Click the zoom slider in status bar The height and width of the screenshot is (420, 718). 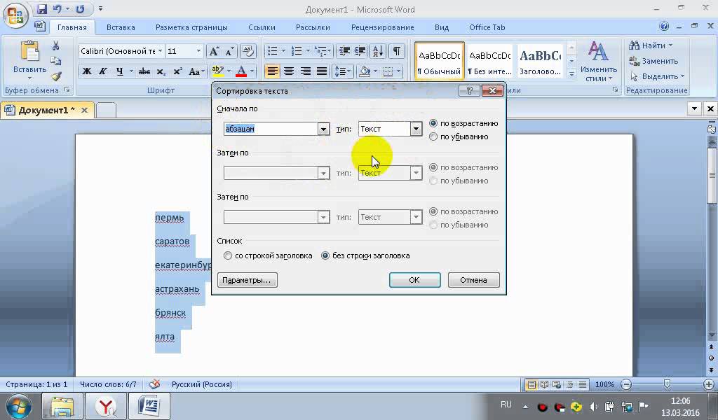pyautogui.click(x=667, y=384)
